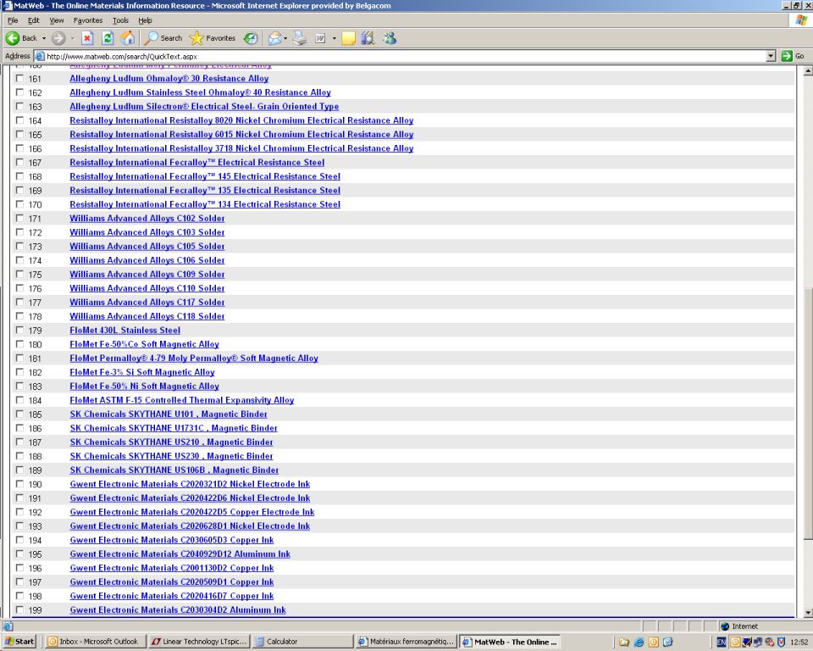Click the IE page icon in the address bar

(39, 56)
